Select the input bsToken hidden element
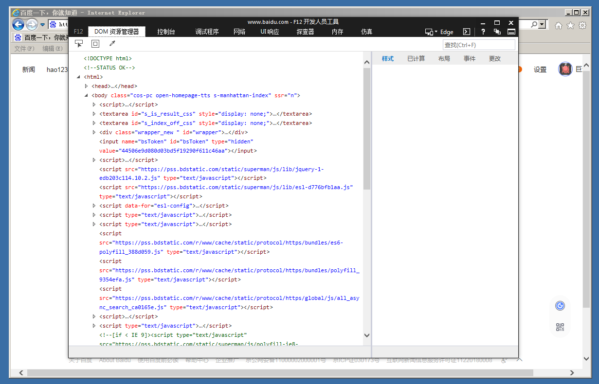The width and height of the screenshot is (599, 384). (x=178, y=146)
